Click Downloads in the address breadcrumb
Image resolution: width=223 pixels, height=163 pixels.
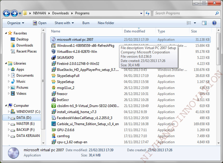61,13
